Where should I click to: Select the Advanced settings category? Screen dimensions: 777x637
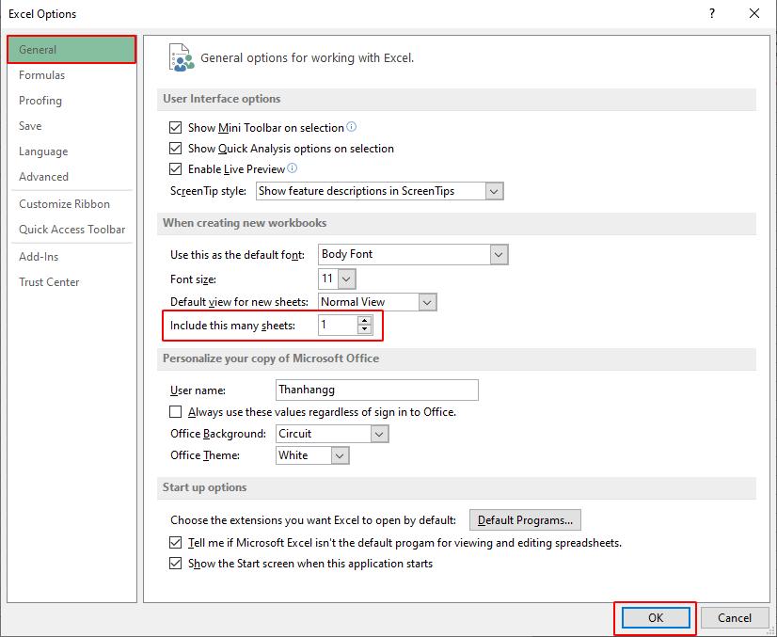point(43,177)
